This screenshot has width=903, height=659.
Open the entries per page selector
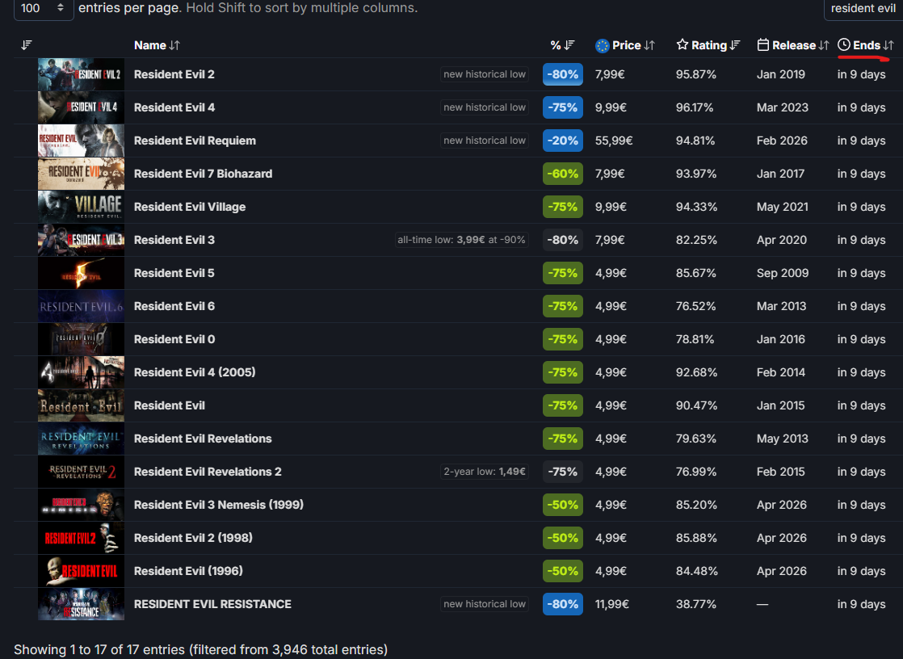pyautogui.click(x=43, y=9)
